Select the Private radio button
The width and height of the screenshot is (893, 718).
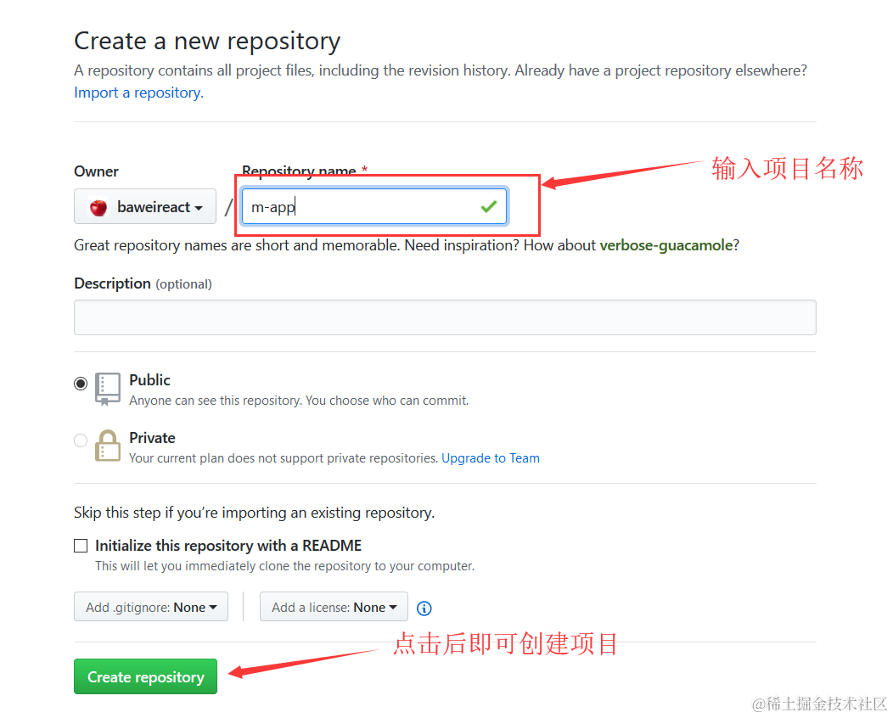[81, 440]
